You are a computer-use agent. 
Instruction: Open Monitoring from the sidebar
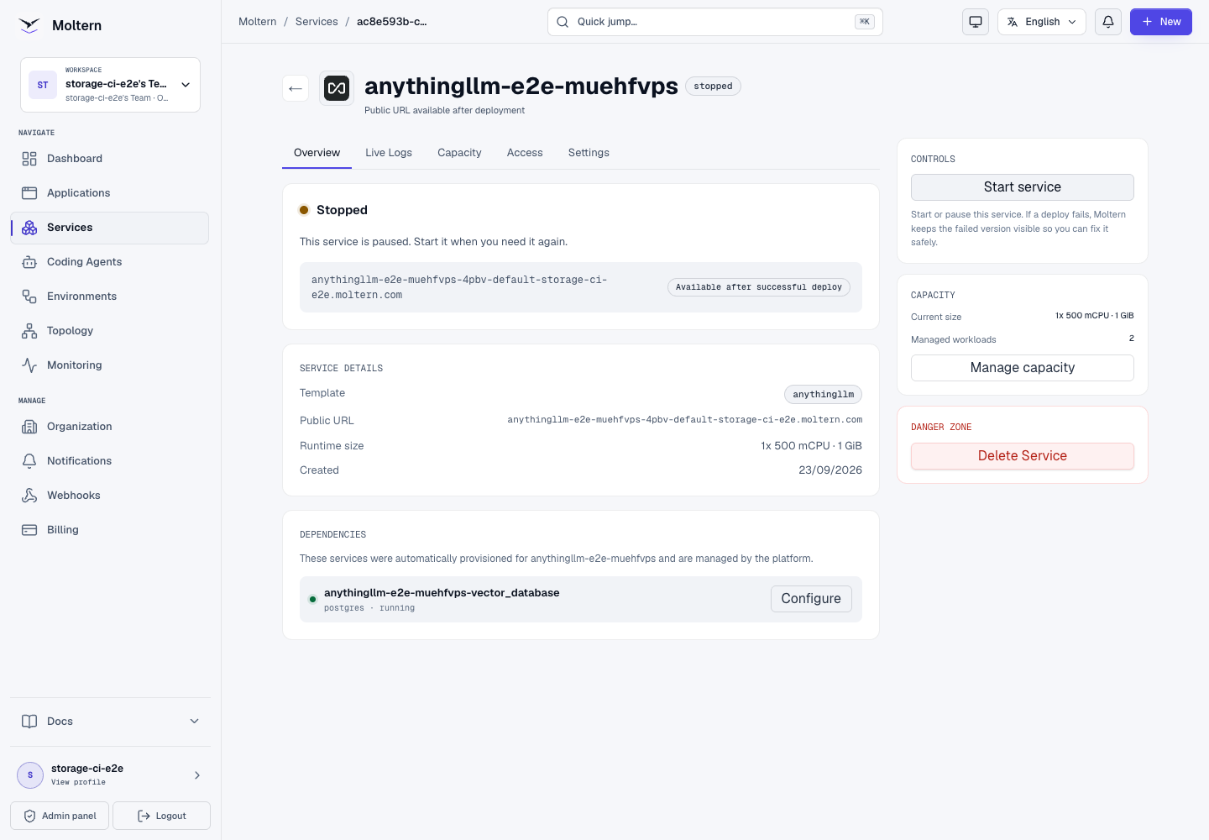[x=109, y=365]
